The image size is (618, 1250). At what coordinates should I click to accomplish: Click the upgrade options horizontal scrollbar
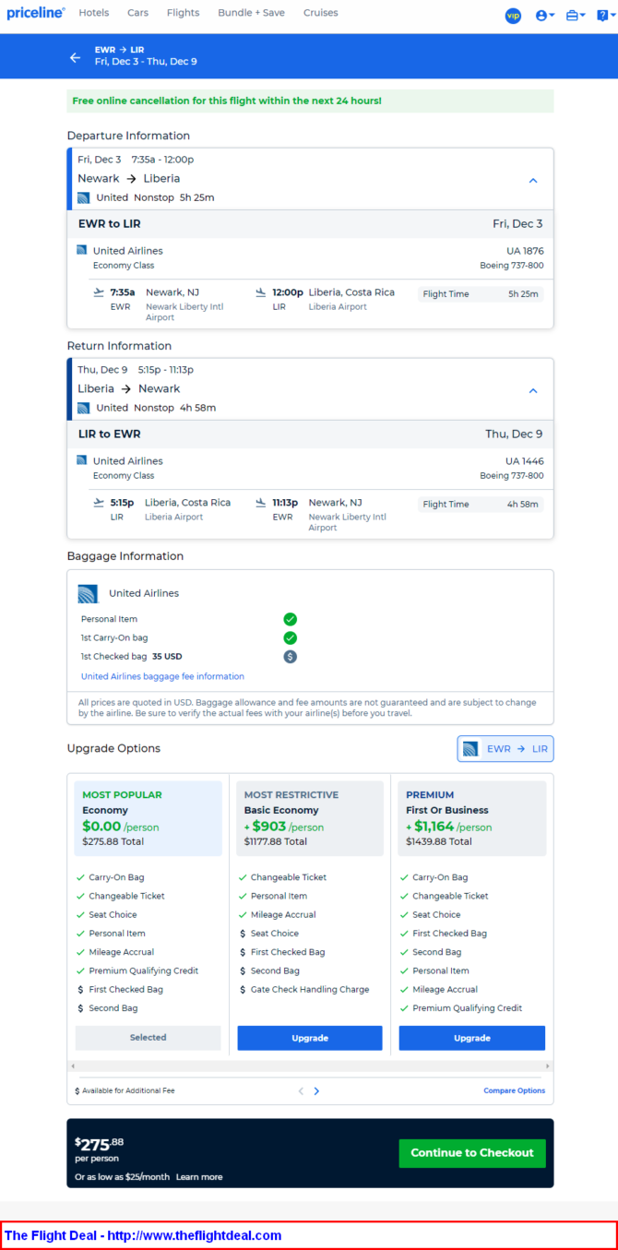pyautogui.click(x=310, y=1066)
